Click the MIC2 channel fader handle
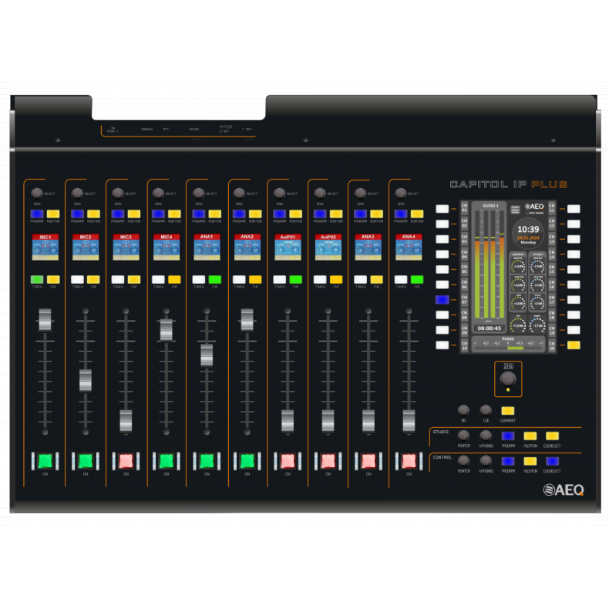The height and width of the screenshot is (609, 609). (x=86, y=380)
